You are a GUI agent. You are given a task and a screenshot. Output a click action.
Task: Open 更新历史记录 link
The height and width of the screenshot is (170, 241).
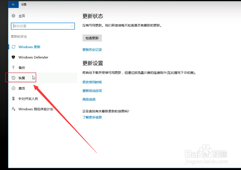click(92, 50)
